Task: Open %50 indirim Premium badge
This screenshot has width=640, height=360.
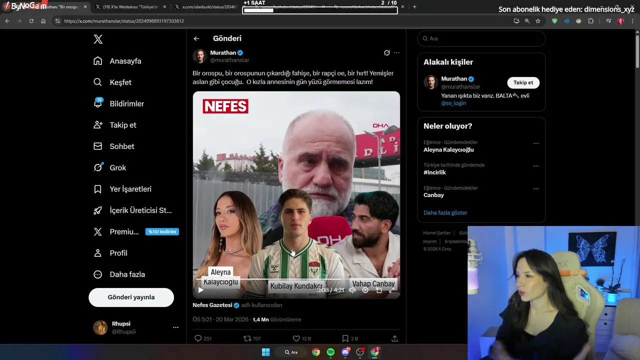Action: 162,232
